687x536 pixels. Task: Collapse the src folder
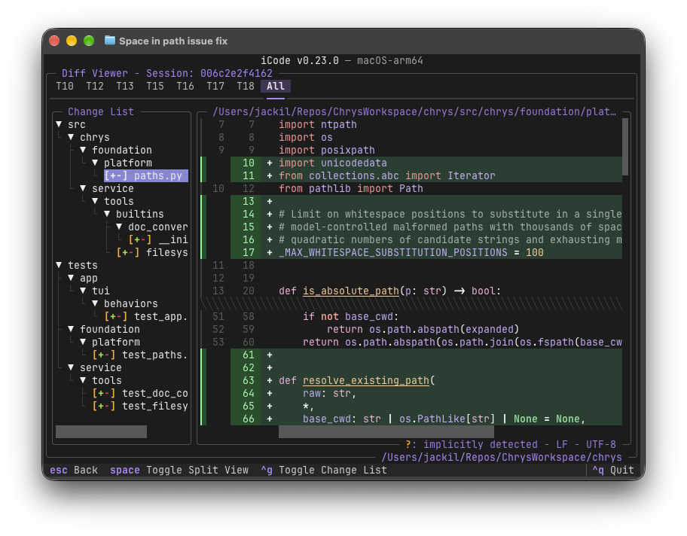60,124
